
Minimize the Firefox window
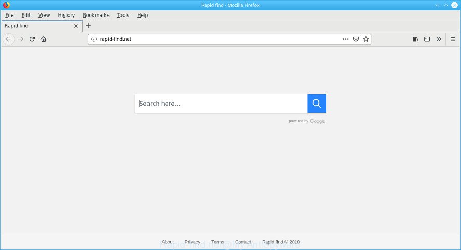click(x=437, y=5)
